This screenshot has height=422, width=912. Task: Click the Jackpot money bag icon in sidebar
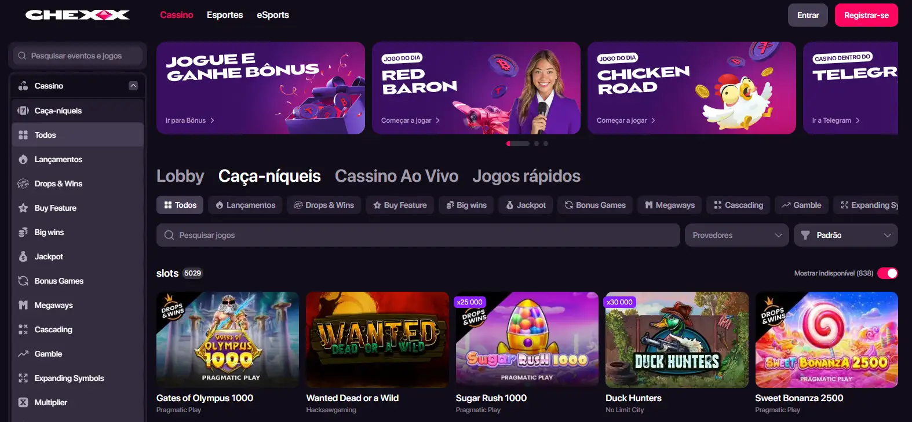(x=23, y=256)
